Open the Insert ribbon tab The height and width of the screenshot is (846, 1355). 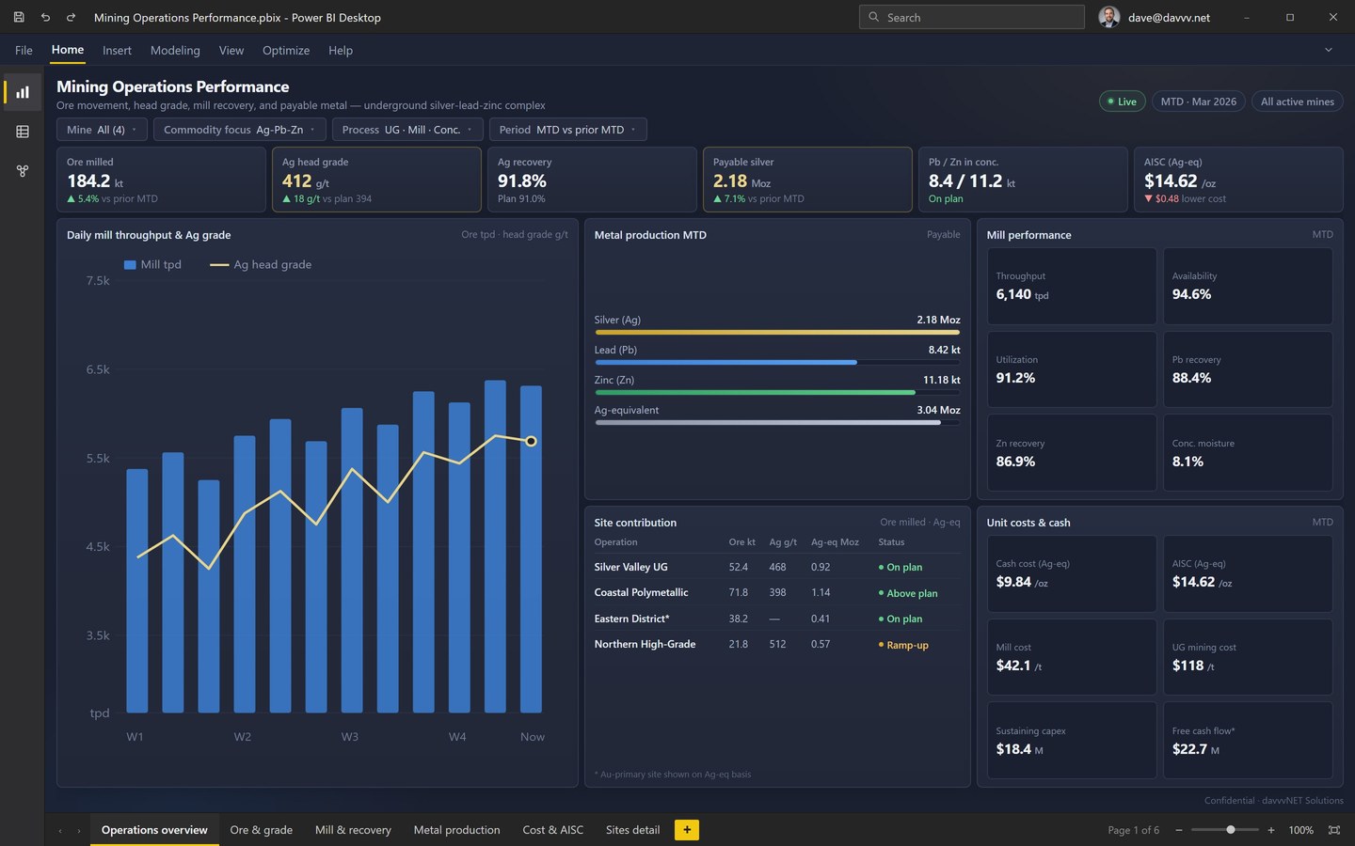[117, 50]
